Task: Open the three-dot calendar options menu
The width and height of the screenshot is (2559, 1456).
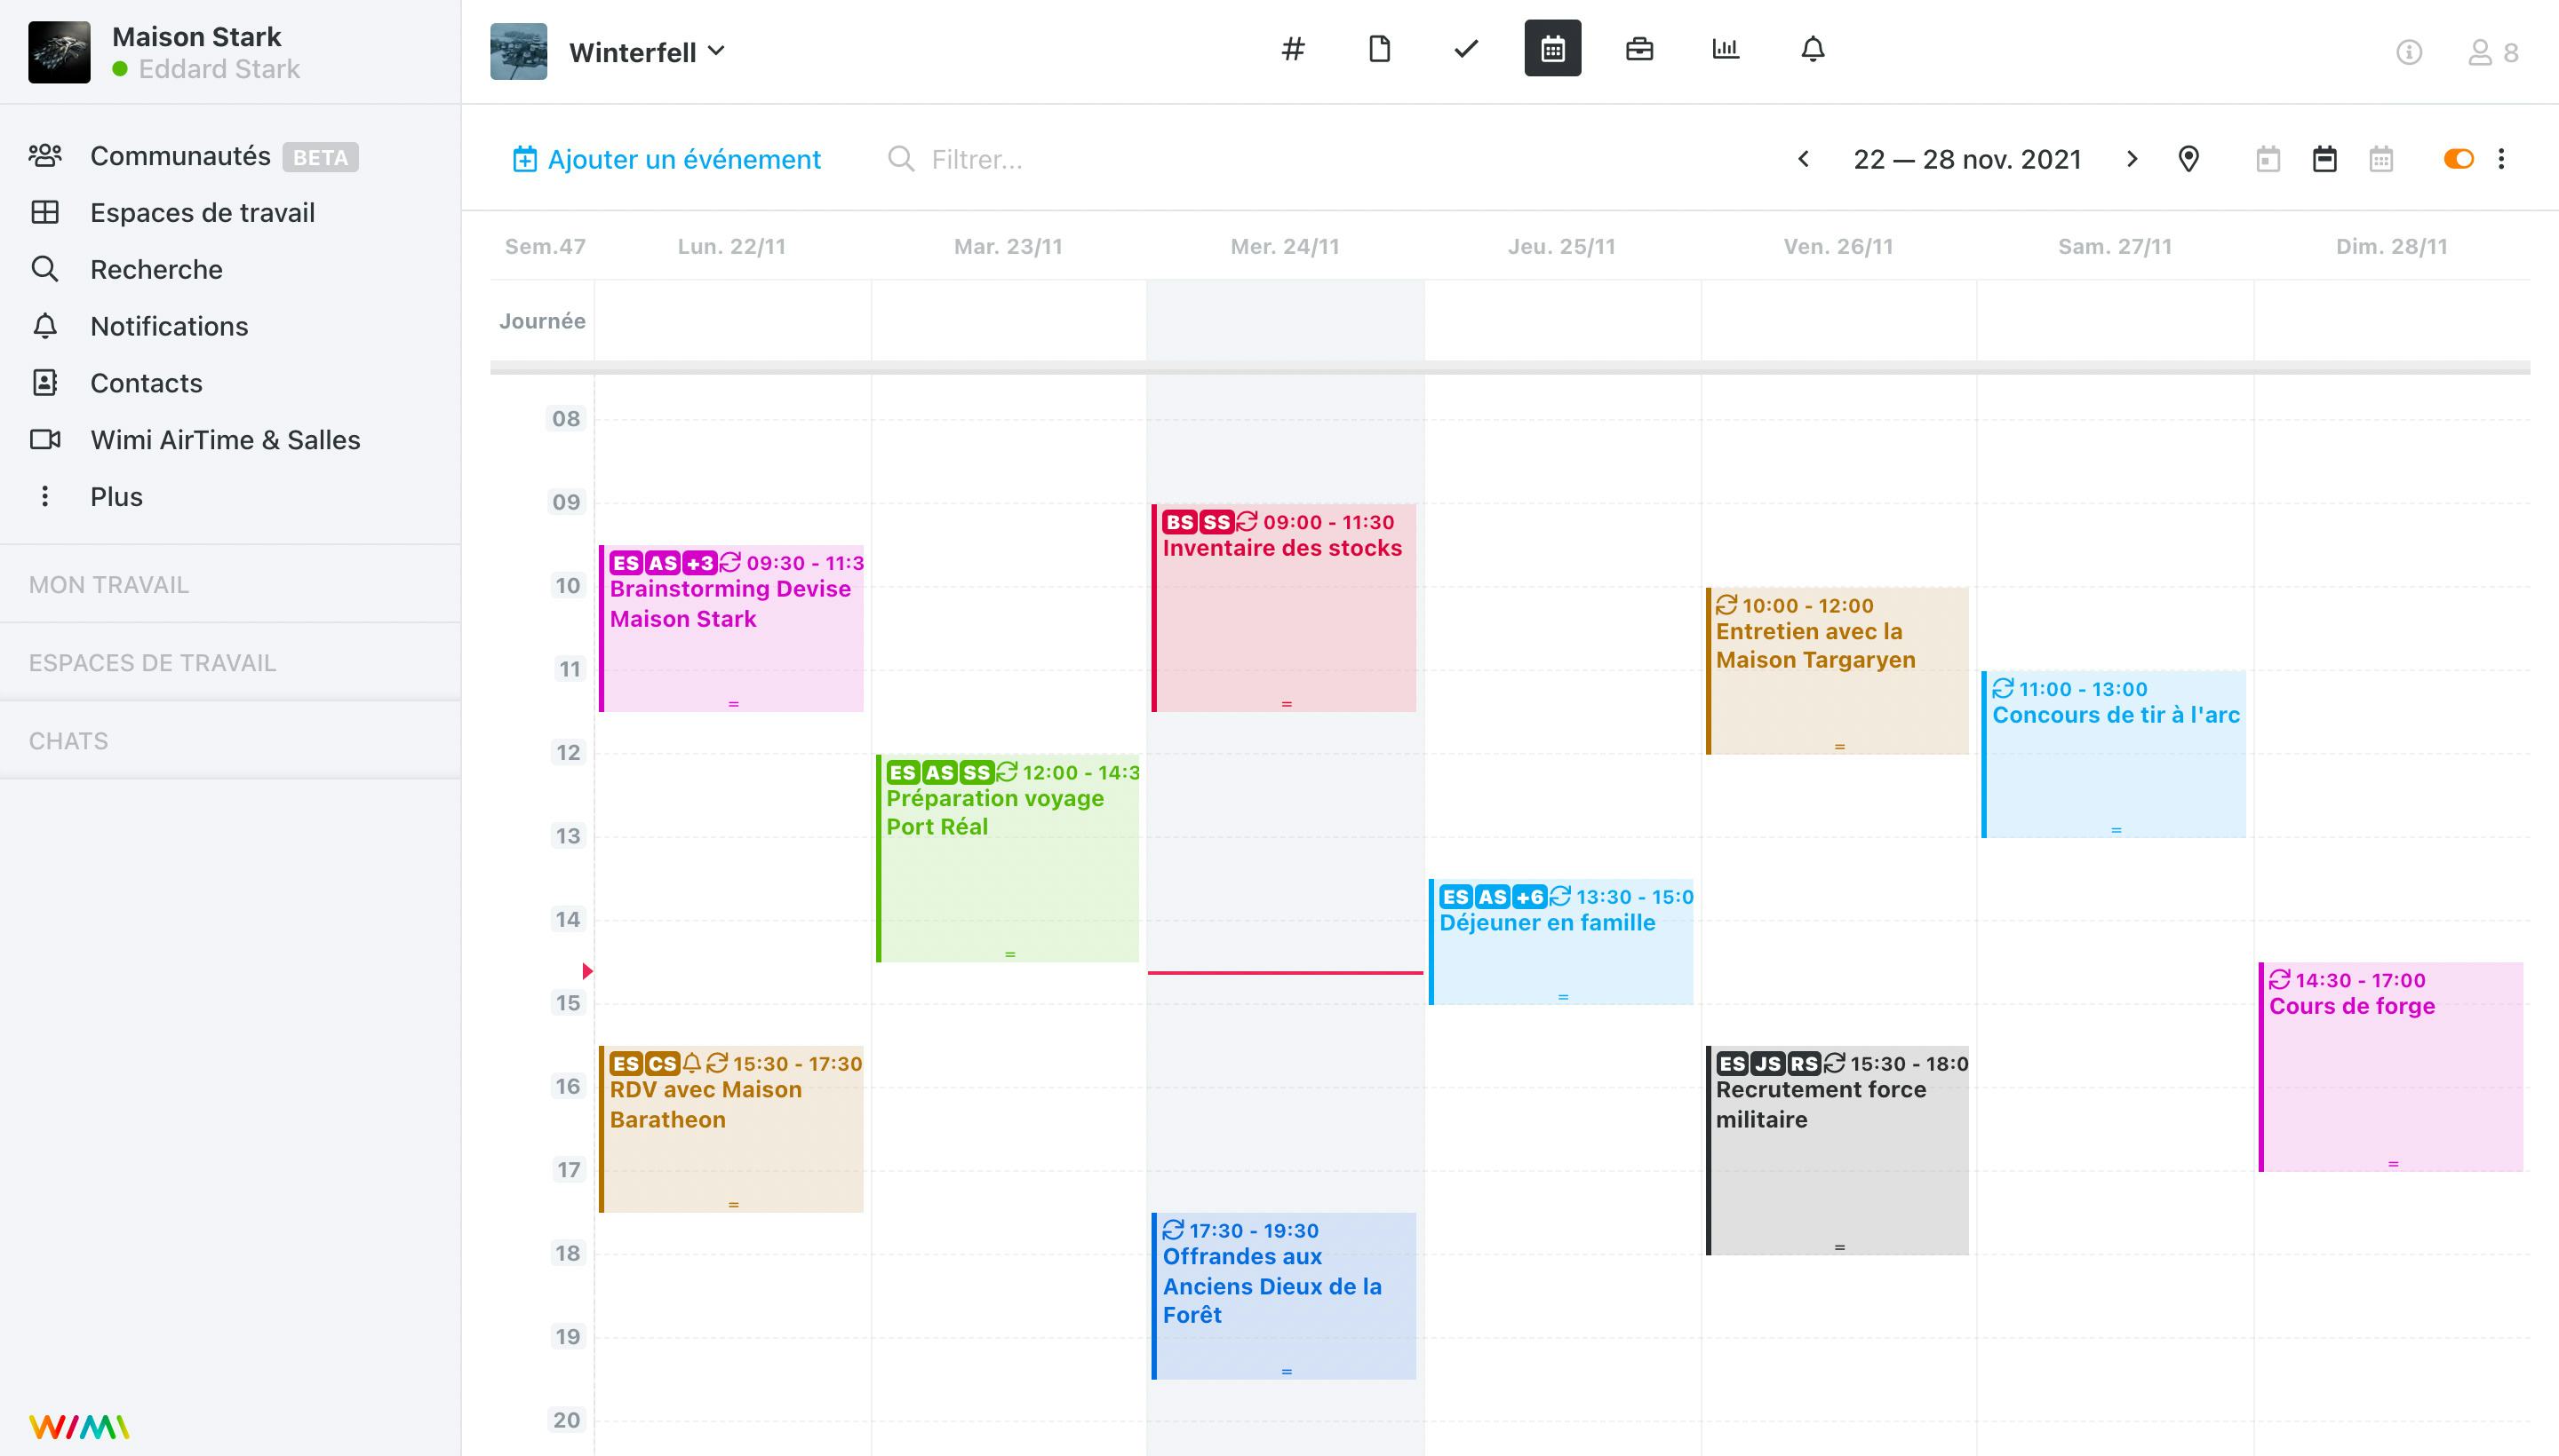Action: point(2501,159)
